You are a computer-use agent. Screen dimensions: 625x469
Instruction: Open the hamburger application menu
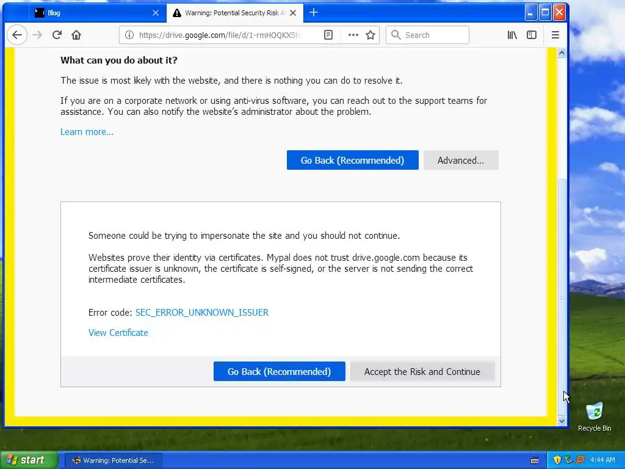point(555,35)
